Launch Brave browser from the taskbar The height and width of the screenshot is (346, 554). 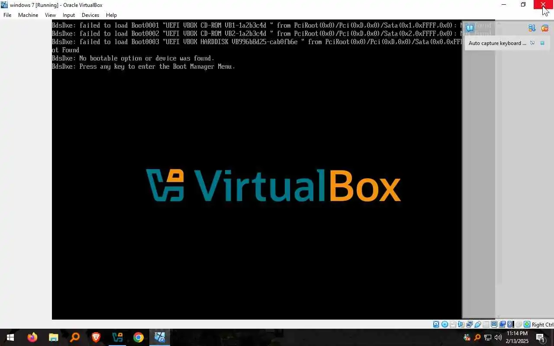[96, 337]
